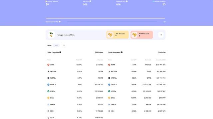Image resolution: width=213 pixels, height=119 pixels.
Task: Click DAI.e deposits value 2 655 547
Action: (x=100, y=98)
